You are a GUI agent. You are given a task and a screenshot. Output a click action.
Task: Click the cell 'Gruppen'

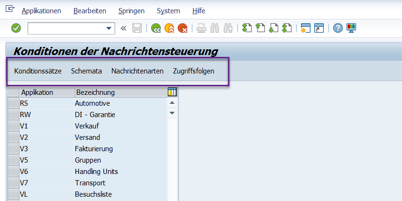pyautogui.click(x=121, y=160)
